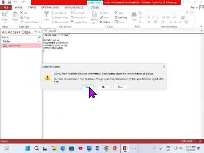
Task: Click the Spelling command
Action: [x=121, y=17]
